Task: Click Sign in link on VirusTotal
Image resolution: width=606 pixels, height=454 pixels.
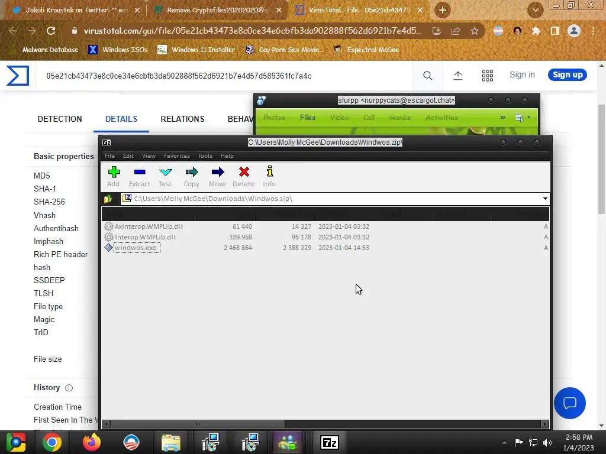Action: (522, 75)
